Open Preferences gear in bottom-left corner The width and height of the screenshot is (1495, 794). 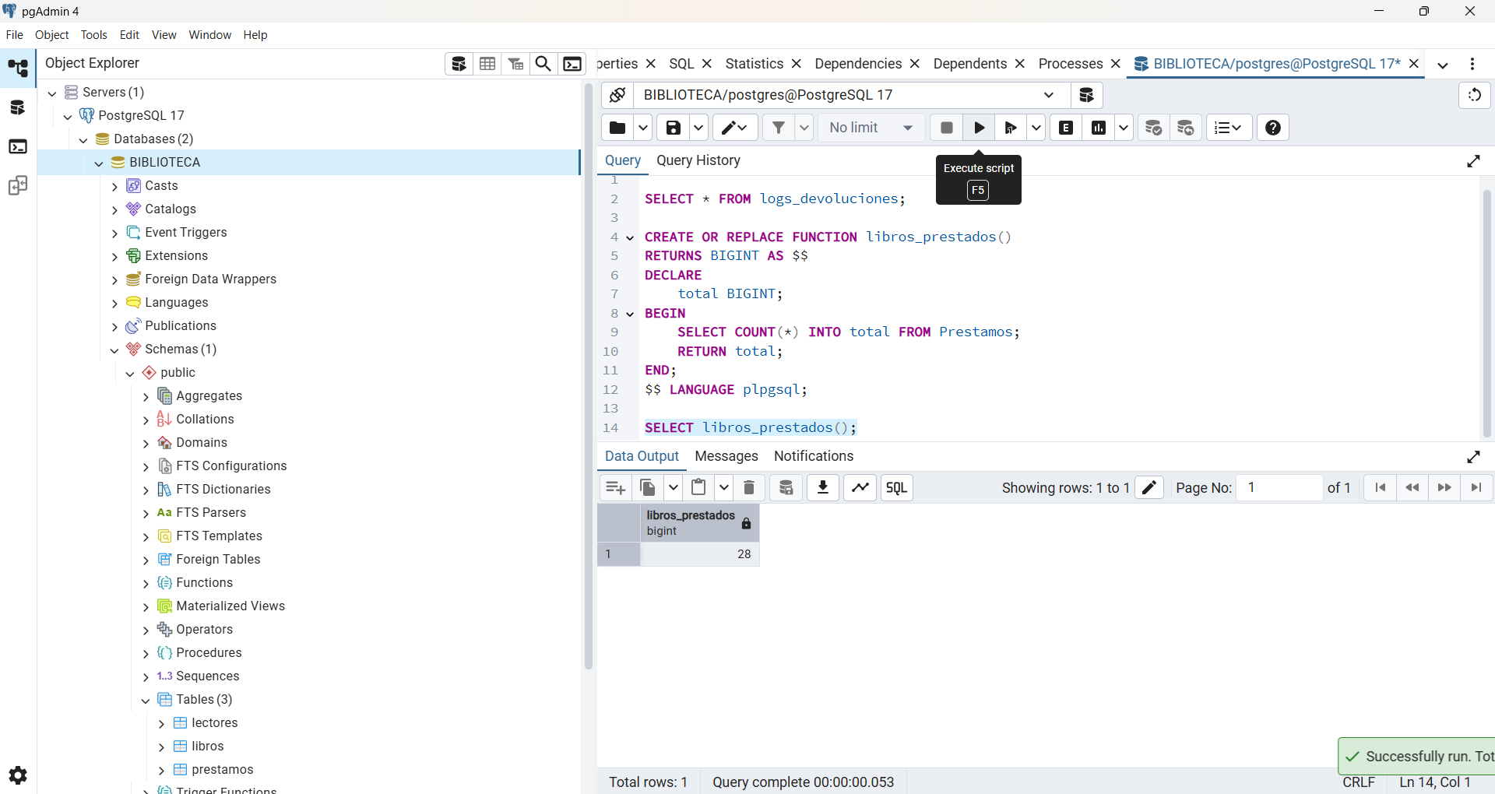pos(18,775)
